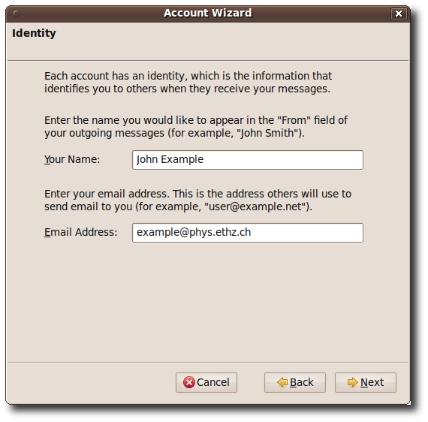Click the "Each account has an identity" paragraph

188,82
